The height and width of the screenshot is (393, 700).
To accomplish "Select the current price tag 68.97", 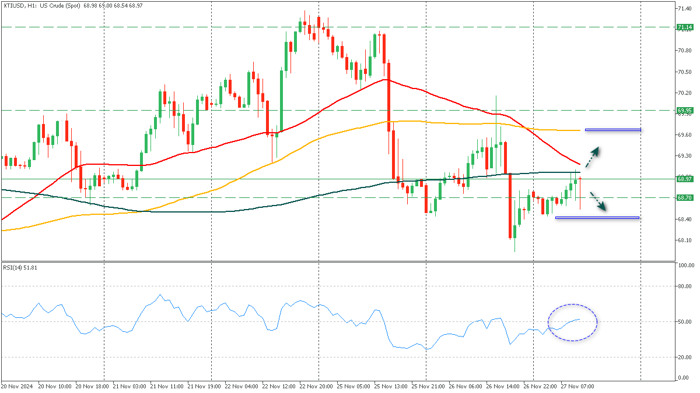I will 684,179.
